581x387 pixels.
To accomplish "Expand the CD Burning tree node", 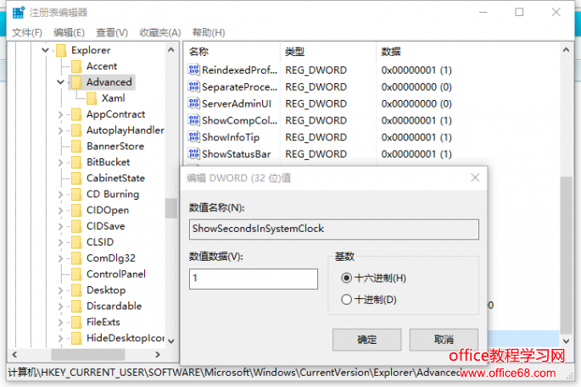I will point(60,194).
